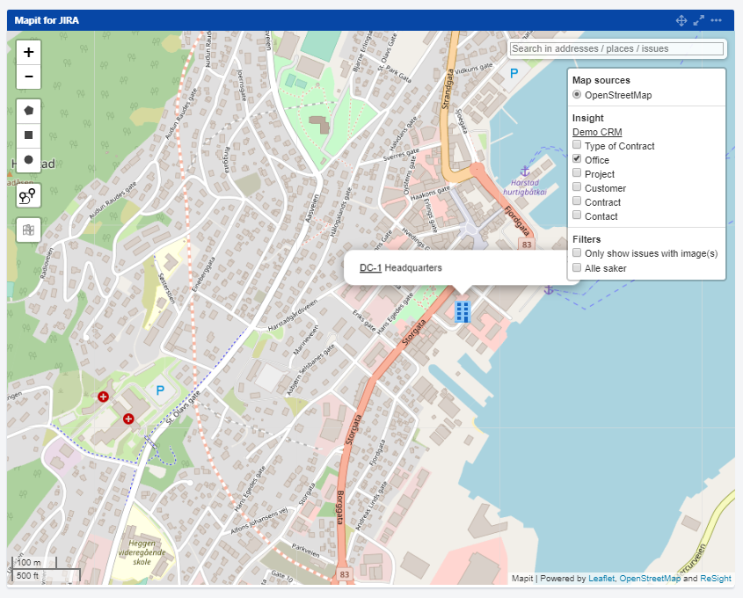The image size is (743, 598).
Task: Enable the Type of Contract checkbox
Action: [577, 146]
